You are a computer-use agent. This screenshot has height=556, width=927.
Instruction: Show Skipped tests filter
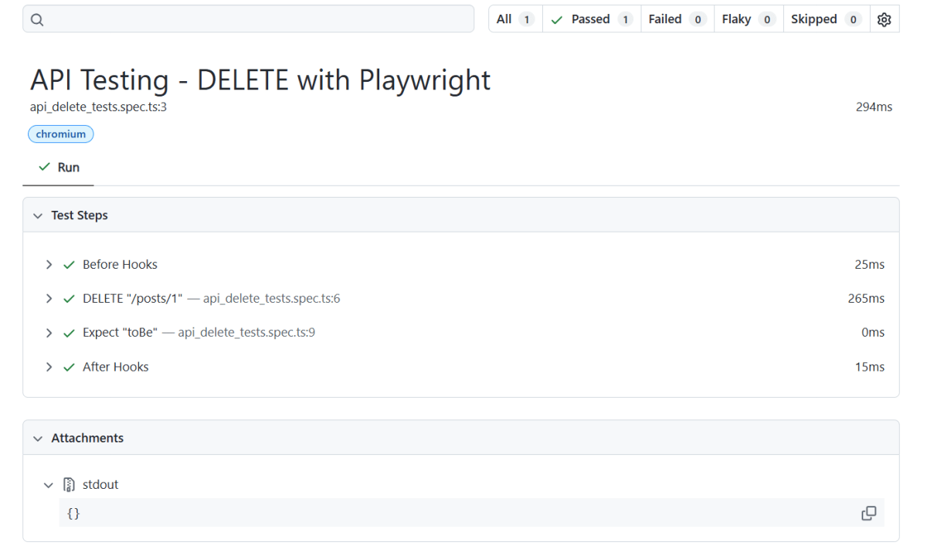825,19
